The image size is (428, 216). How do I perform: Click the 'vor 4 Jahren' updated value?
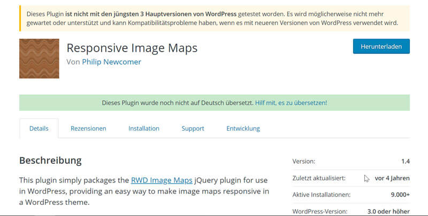click(x=392, y=178)
